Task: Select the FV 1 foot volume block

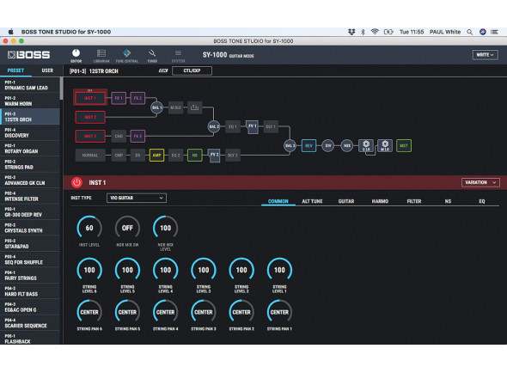Action: (252, 126)
